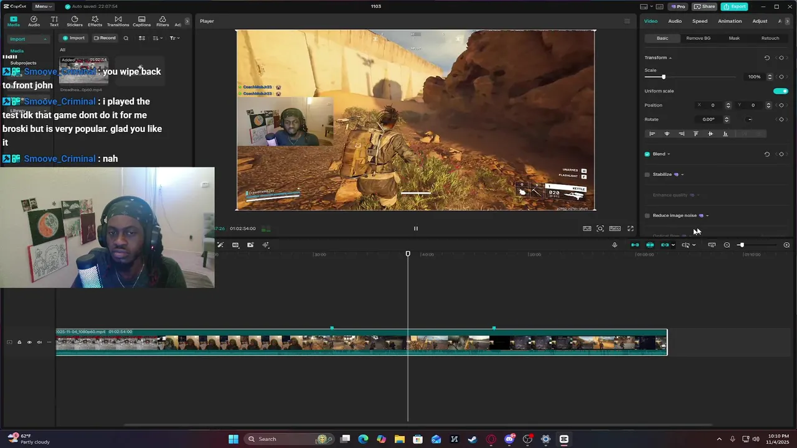Viewport: 797px width, 448px height.
Task: Open the Stickers panel
Action: 75,21
